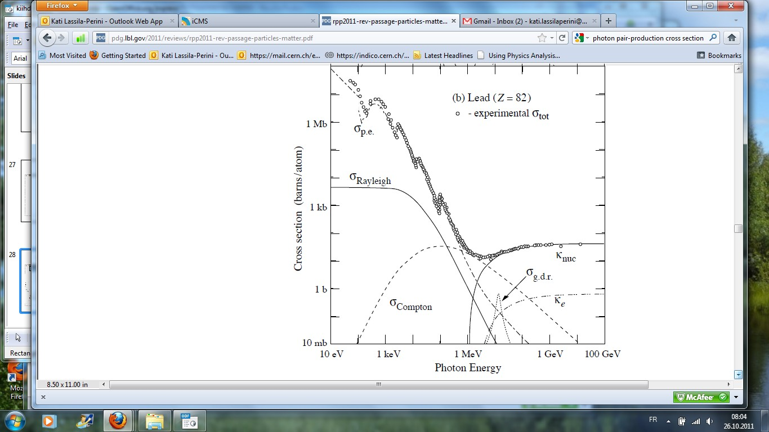Select slide 27 thumbnail in background window
The width and height of the screenshot is (769, 432).
25,191
